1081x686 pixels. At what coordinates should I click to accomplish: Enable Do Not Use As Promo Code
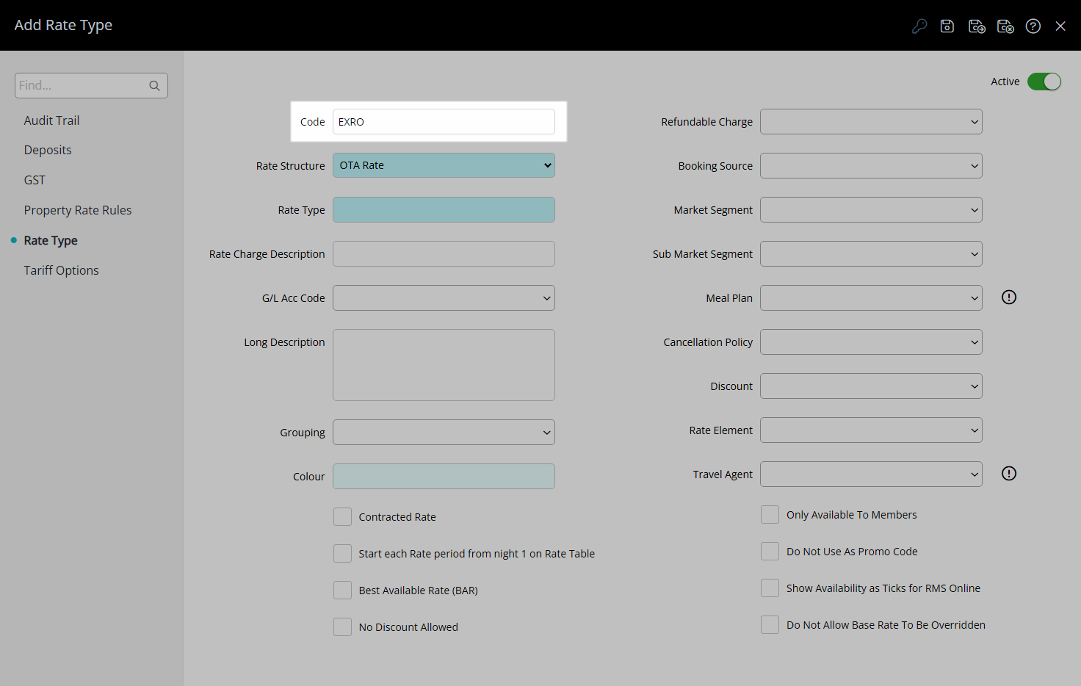770,552
